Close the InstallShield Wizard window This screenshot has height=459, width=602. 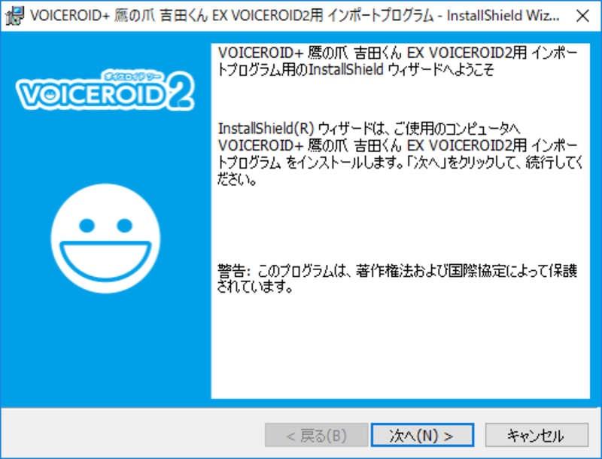point(582,16)
